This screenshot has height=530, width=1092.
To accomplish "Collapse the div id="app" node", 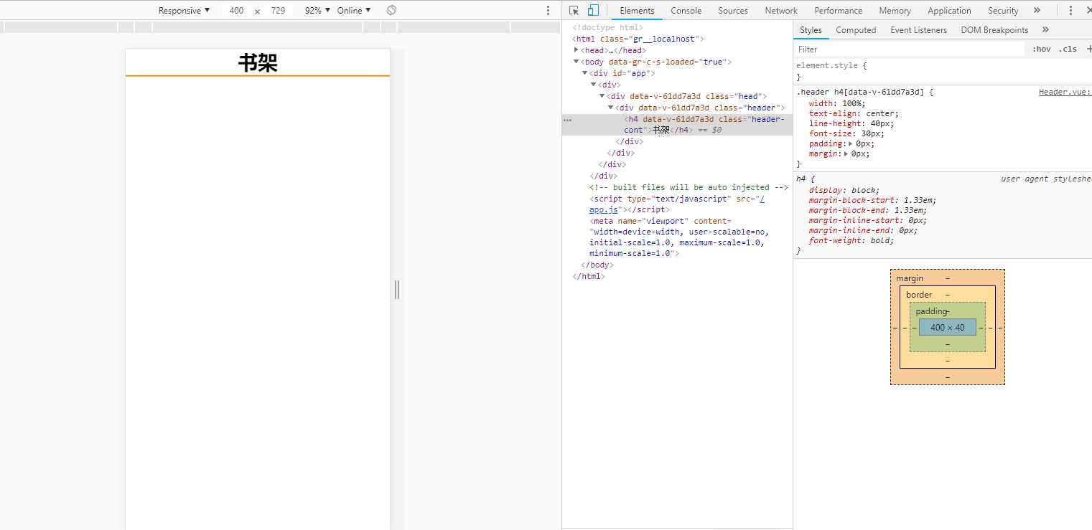I will [x=584, y=73].
